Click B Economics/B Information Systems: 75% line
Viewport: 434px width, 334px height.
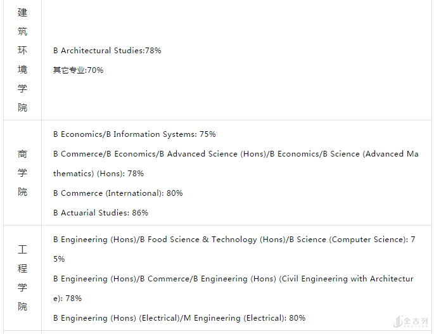(x=134, y=134)
